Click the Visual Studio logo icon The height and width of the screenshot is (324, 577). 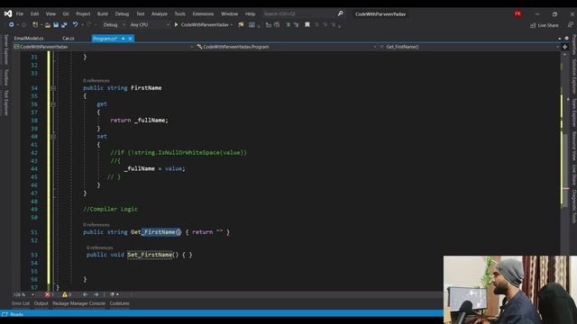point(8,13)
